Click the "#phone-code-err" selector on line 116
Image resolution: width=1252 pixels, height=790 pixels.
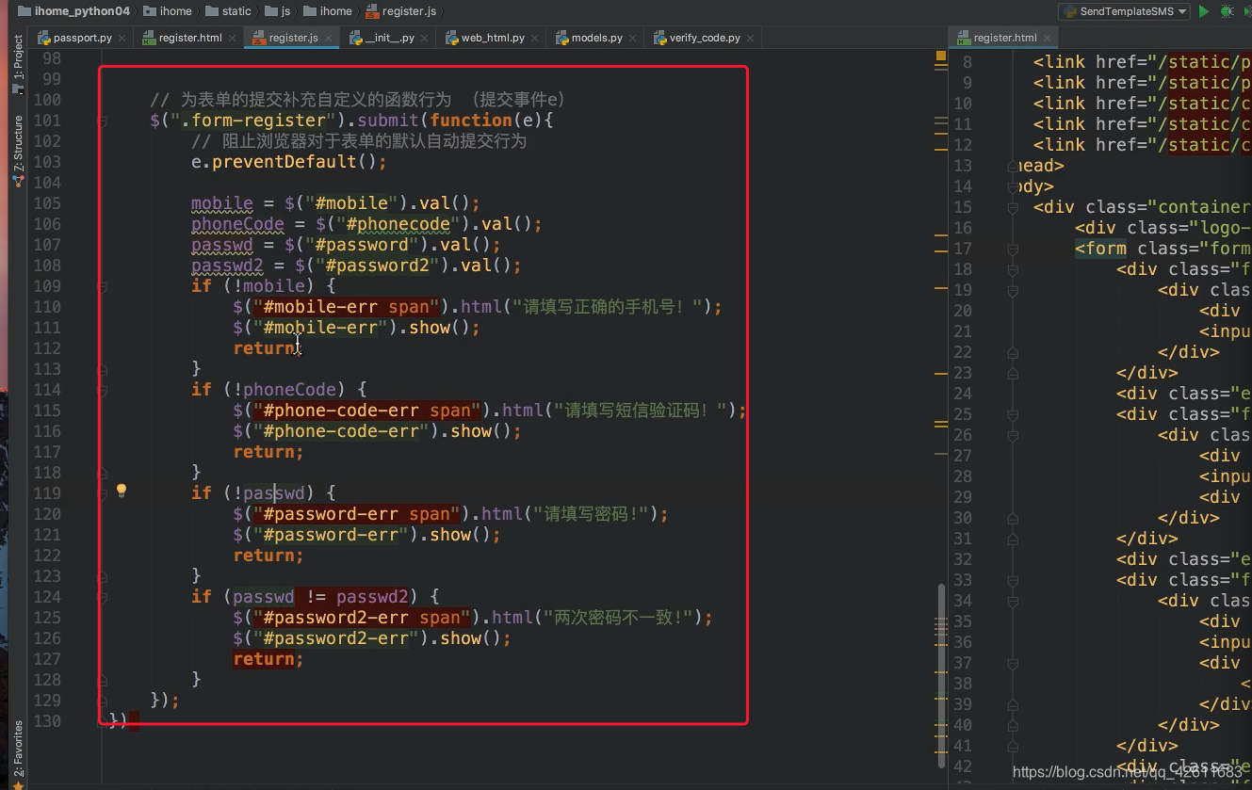[x=342, y=431]
